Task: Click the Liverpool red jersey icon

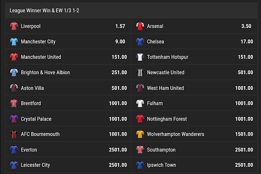Action: point(14,26)
